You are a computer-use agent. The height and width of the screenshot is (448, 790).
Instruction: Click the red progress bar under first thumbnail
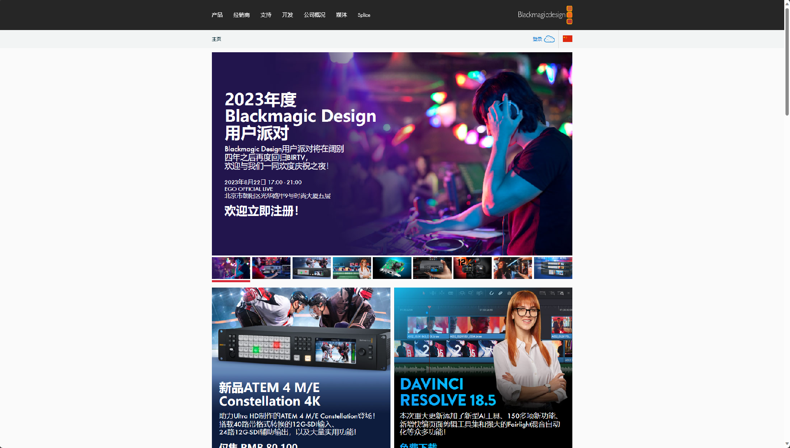pyautogui.click(x=231, y=281)
